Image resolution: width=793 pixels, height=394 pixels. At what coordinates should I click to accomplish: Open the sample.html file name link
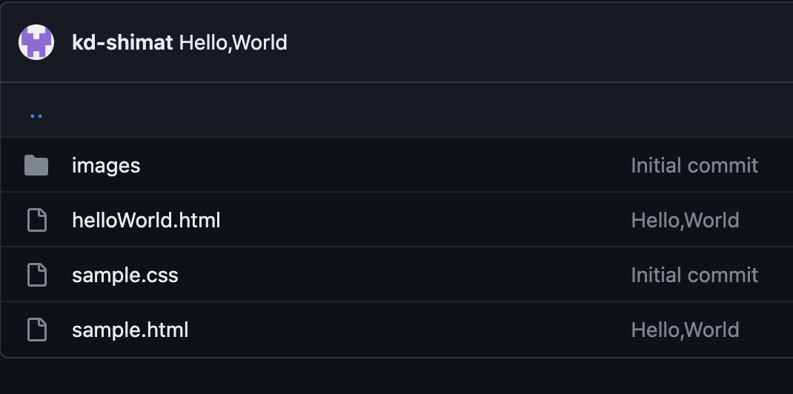[130, 330]
